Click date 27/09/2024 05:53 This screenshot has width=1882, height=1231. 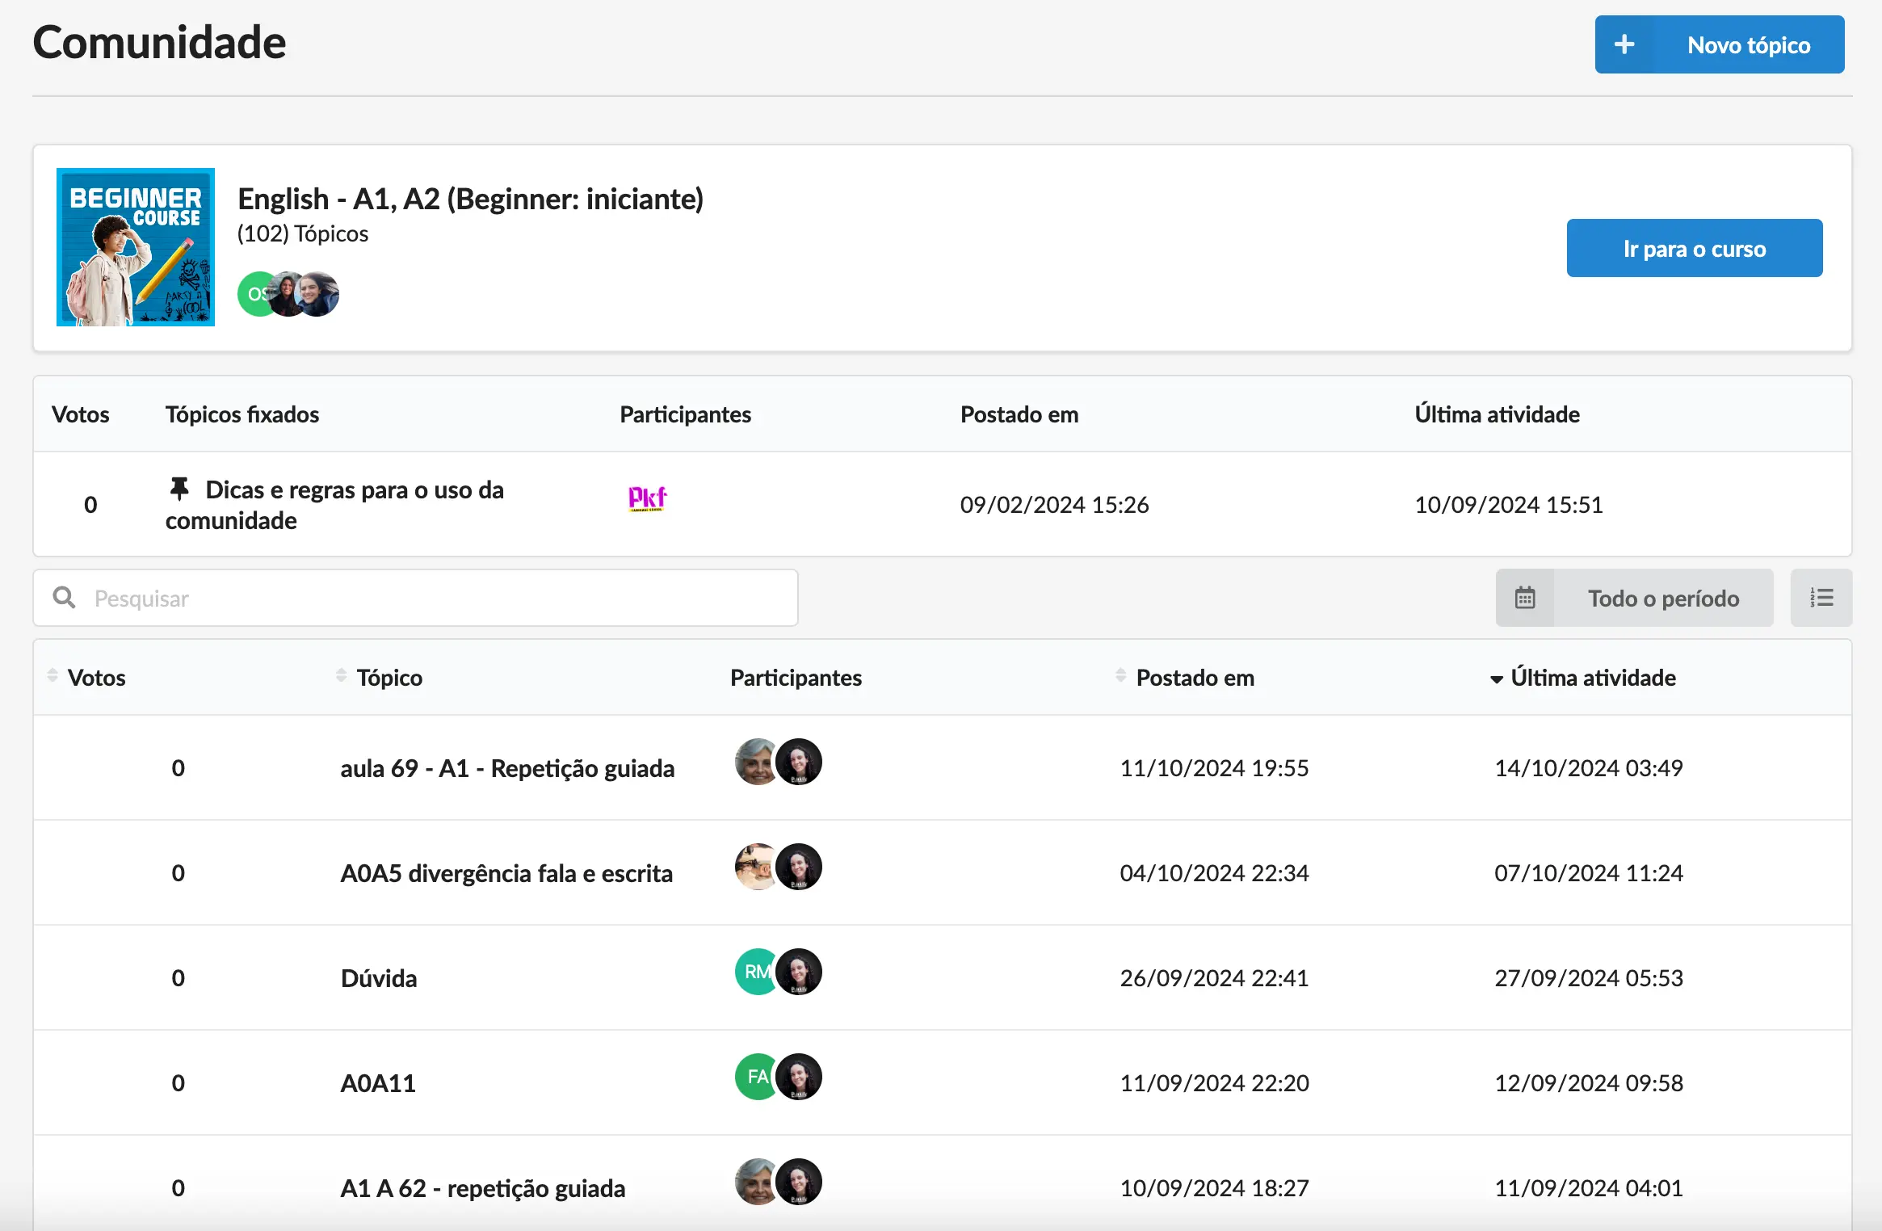[1589, 977]
